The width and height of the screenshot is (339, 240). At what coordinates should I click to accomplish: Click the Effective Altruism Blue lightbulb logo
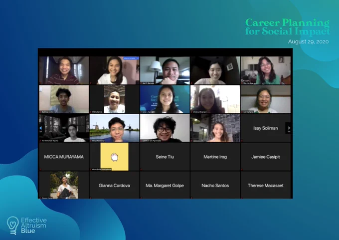13,226
